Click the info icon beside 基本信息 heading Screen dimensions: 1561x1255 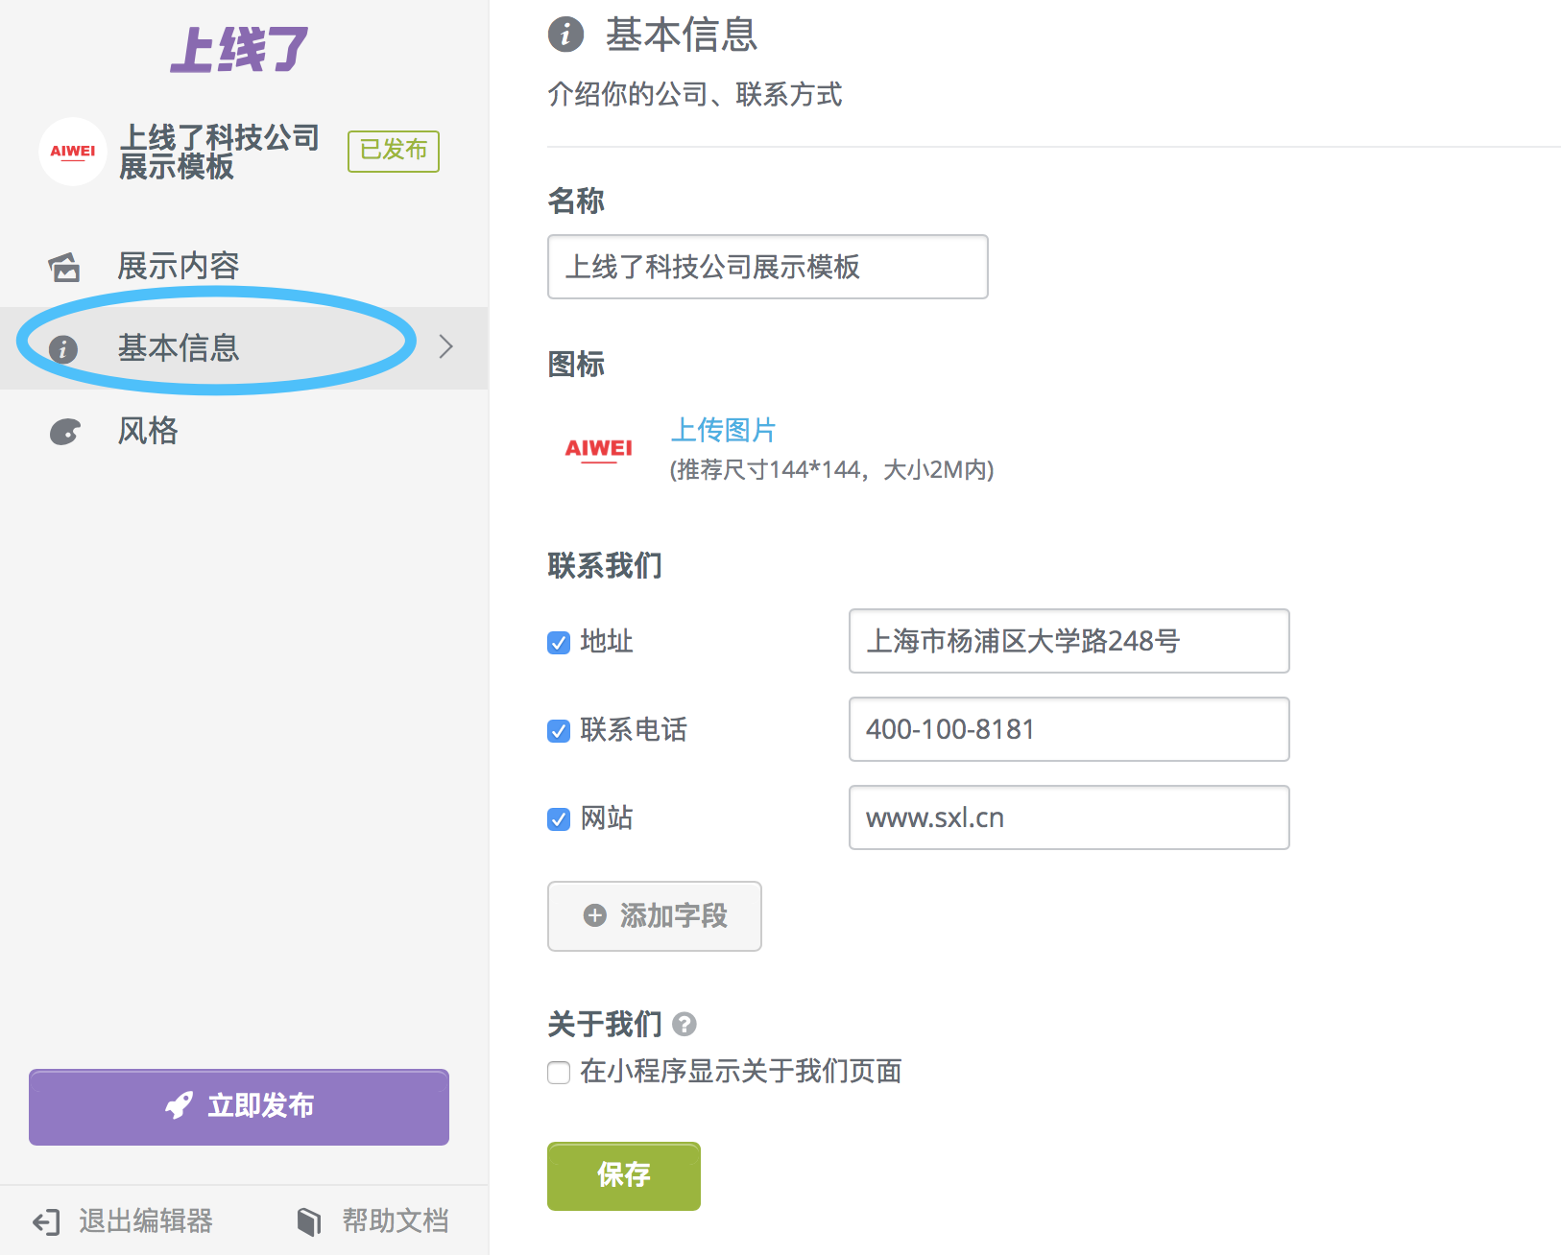point(565,35)
